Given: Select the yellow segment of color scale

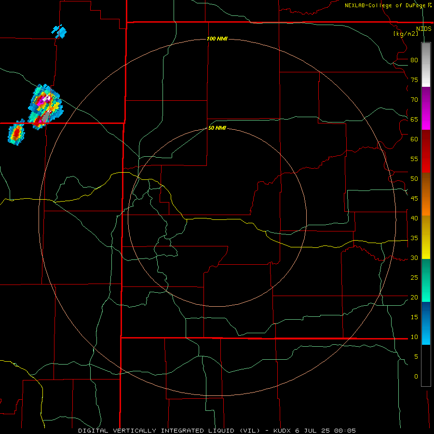Looking at the screenshot, I should [426, 237].
